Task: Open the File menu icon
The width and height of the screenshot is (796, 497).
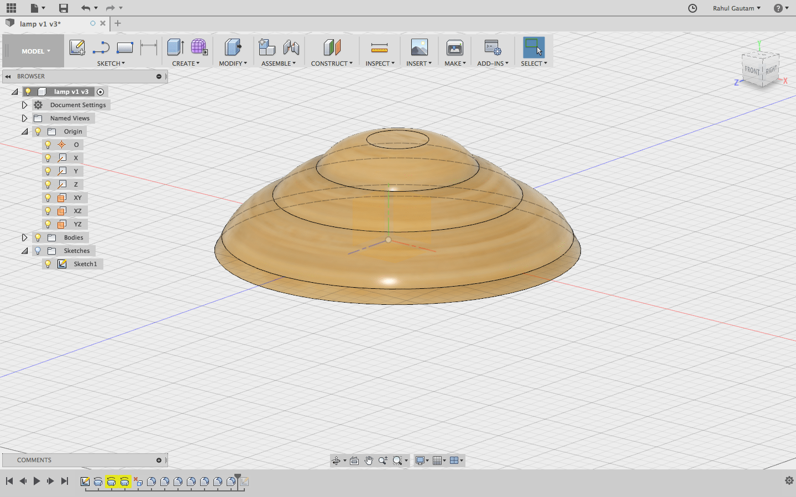Action: (x=38, y=8)
